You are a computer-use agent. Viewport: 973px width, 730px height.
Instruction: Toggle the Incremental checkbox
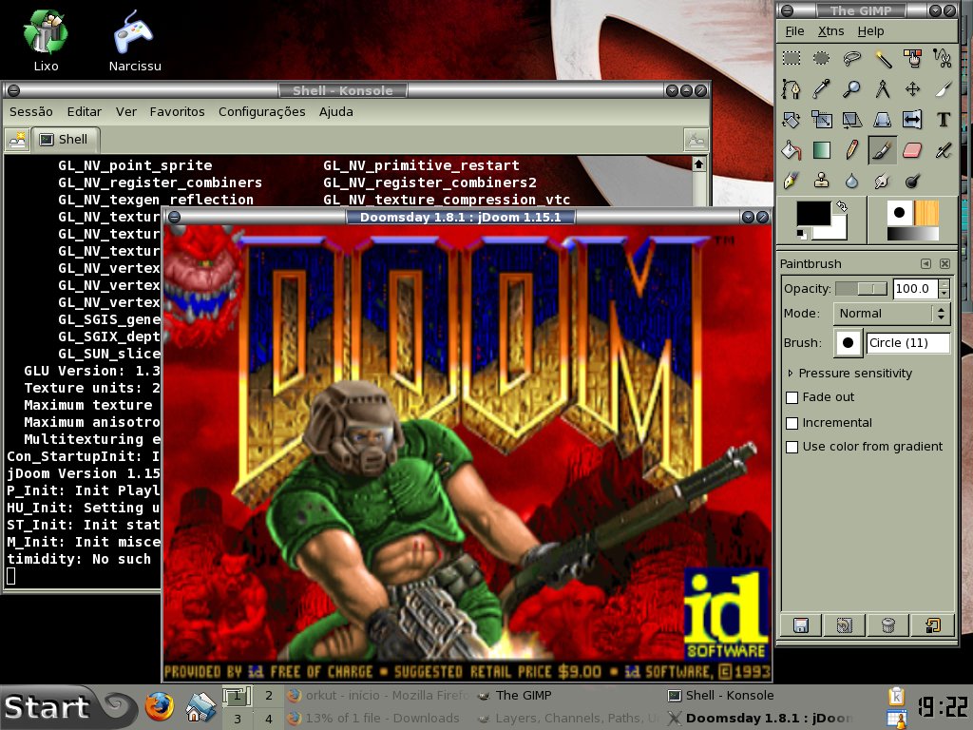(x=792, y=423)
